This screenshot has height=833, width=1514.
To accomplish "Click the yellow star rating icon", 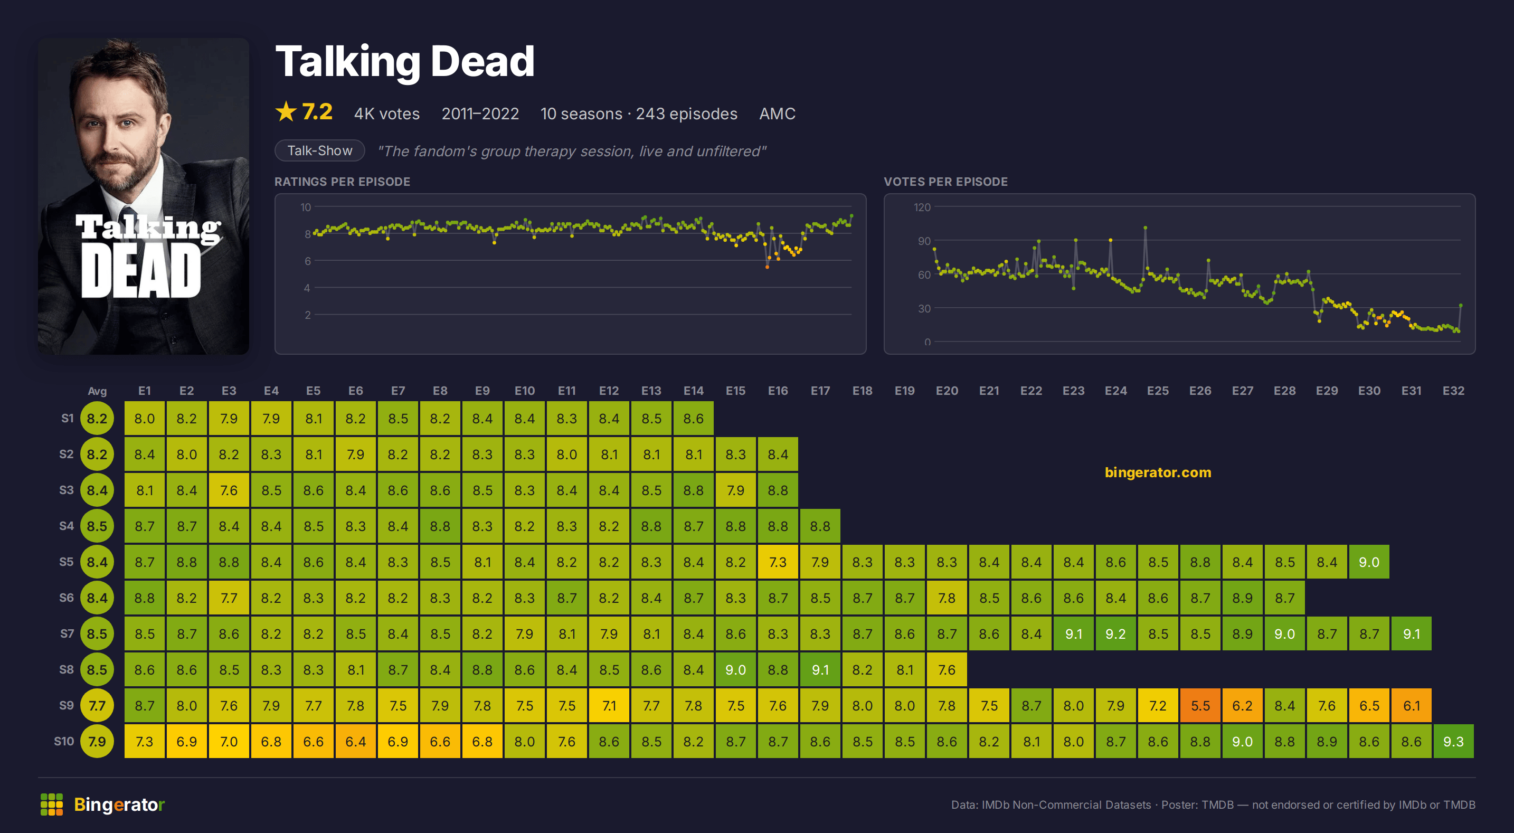I will (286, 112).
